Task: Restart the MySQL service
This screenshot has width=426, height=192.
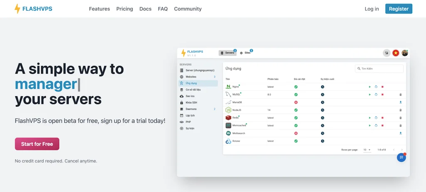Action: click(376, 95)
